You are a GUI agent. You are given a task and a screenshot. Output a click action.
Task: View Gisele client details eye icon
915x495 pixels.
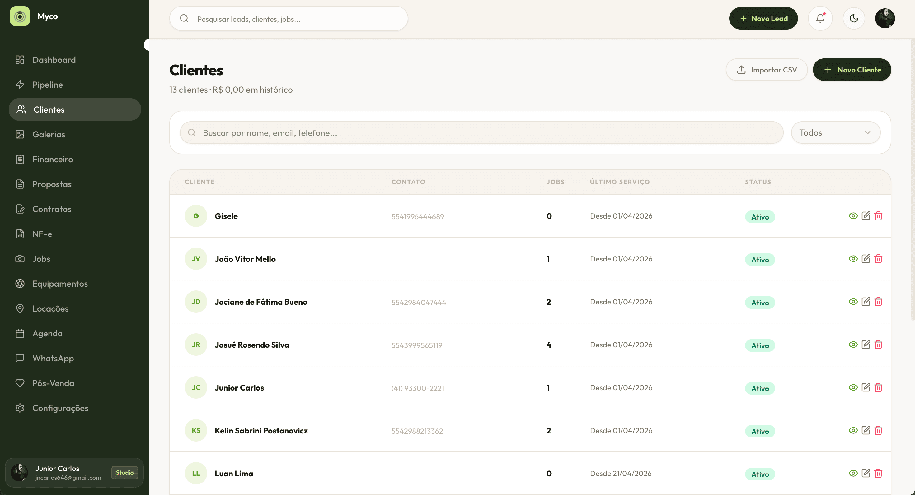(853, 216)
